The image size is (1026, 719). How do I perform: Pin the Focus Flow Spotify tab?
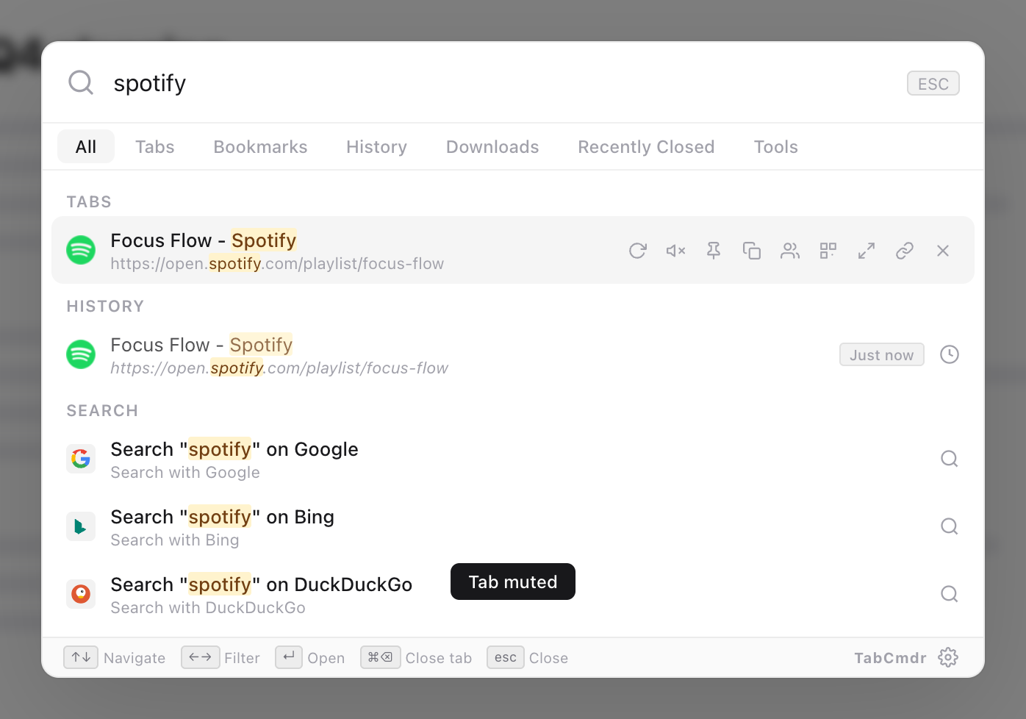click(714, 251)
